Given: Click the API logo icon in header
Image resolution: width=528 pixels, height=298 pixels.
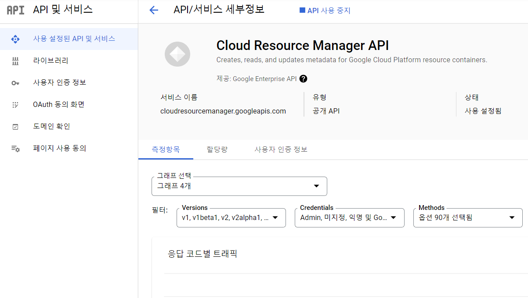Looking at the screenshot, I should tap(16, 10).
